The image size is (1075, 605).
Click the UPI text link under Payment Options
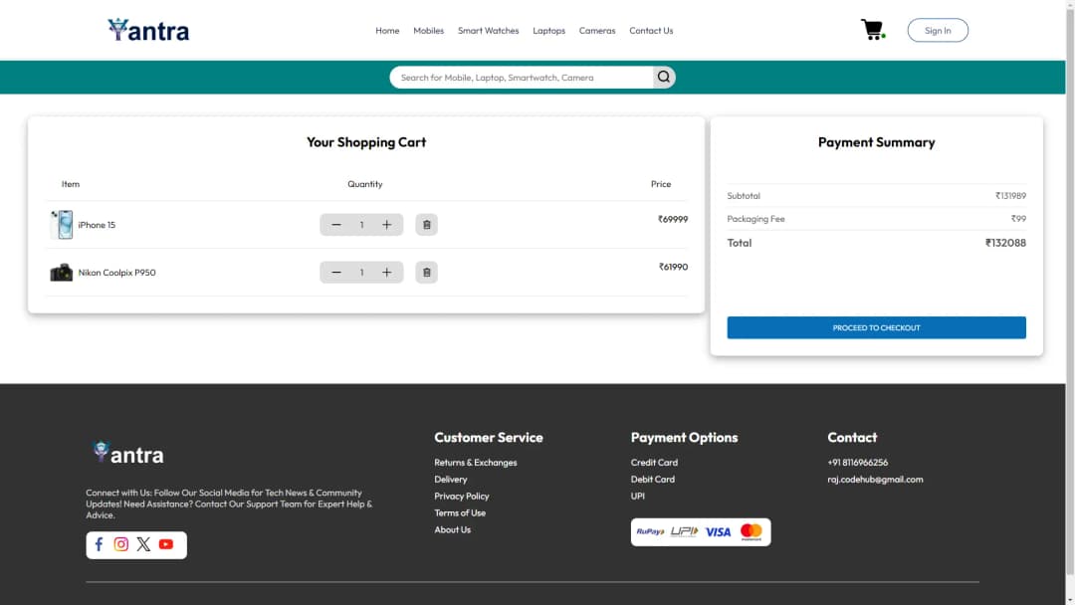(x=638, y=497)
